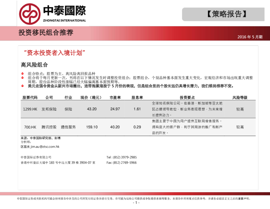Click the 腾讯控股 company cell
The image size is (270, 209).
[x=49, y=127]
